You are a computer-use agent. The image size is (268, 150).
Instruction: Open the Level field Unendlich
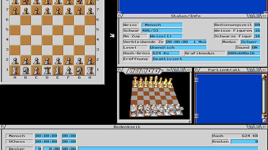(178, 47)
